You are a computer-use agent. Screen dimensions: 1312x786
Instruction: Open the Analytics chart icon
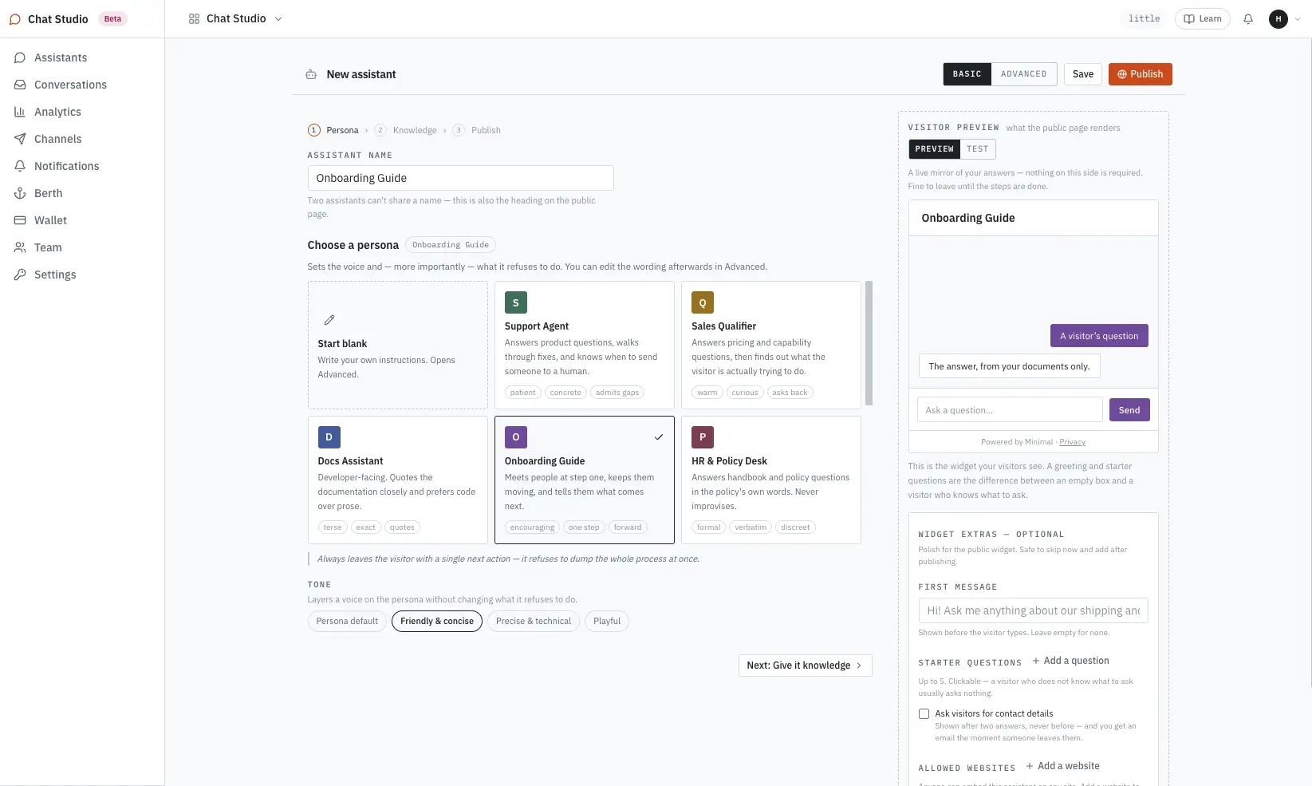20,112
